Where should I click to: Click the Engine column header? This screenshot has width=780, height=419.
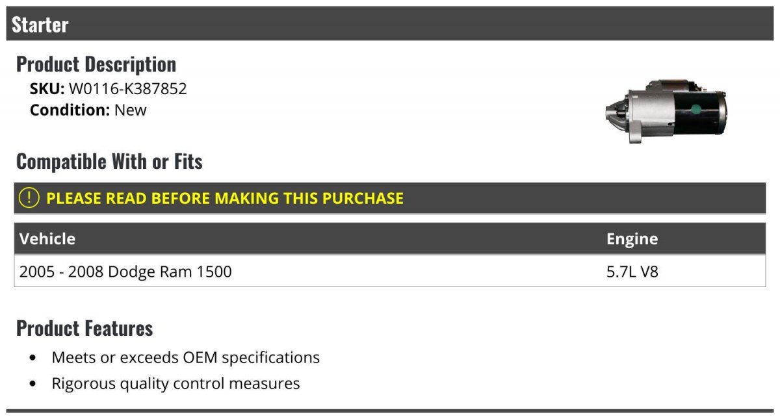pos(632,239)
